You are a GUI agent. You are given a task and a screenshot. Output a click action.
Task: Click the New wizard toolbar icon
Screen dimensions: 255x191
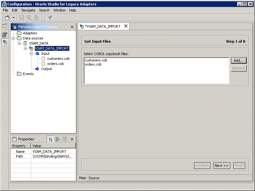7,18
